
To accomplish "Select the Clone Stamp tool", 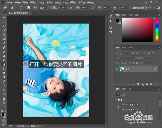I will click(x=4, y=56).
